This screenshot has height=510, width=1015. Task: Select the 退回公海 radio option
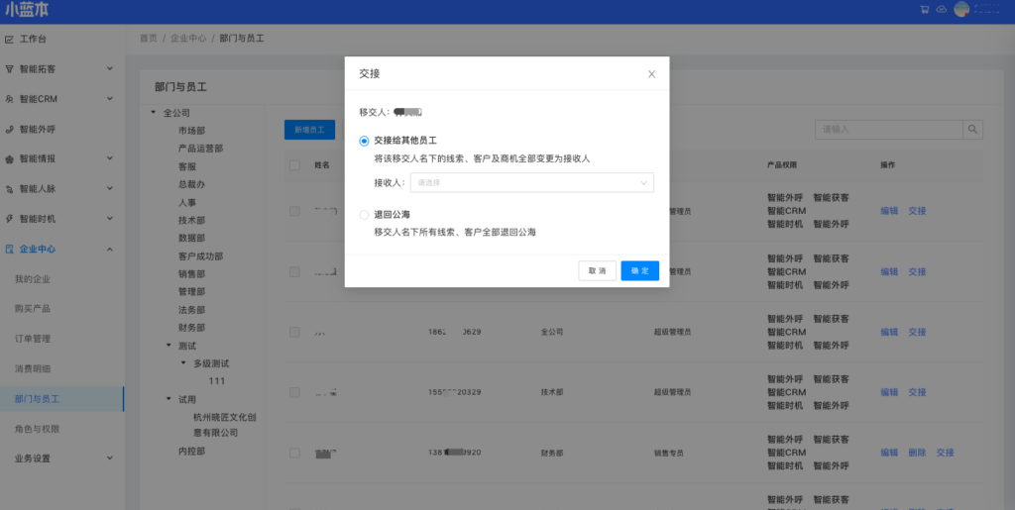(364, 214)
